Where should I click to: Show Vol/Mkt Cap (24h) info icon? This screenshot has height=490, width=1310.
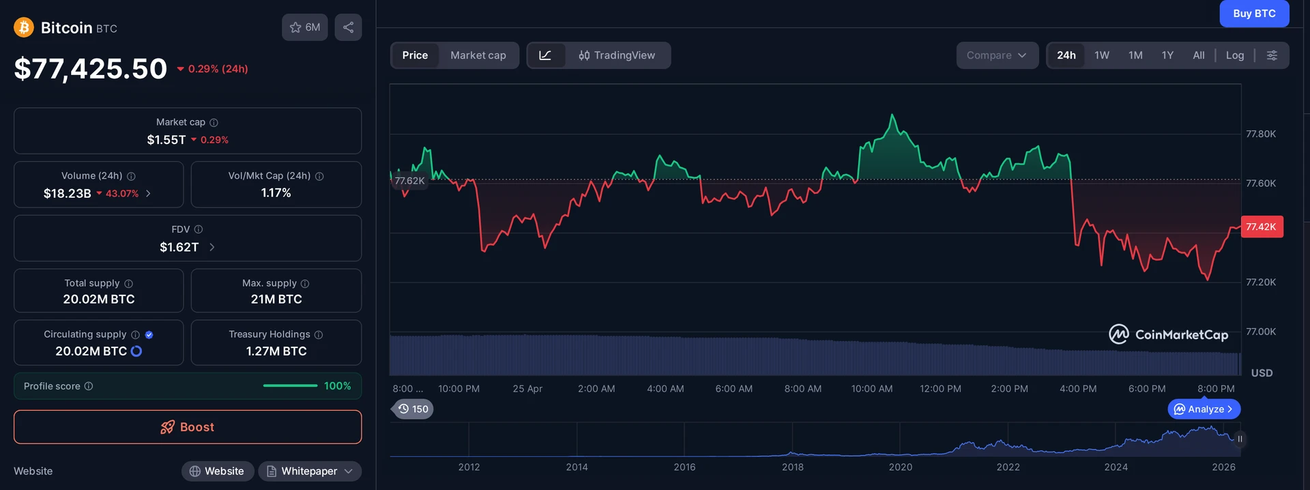click(319, 176)
